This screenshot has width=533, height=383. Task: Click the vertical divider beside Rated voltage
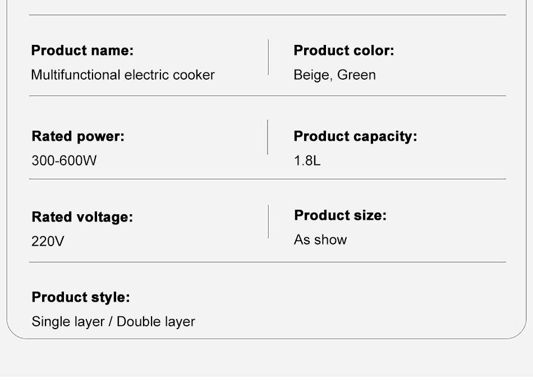(268, 222)
